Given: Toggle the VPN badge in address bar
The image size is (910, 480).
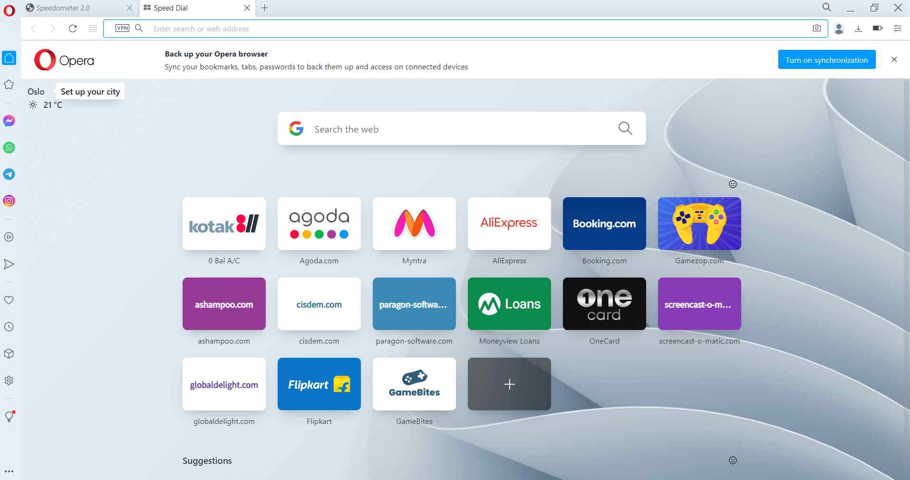Looking at the screenshot, I should (x=122, y=28).
